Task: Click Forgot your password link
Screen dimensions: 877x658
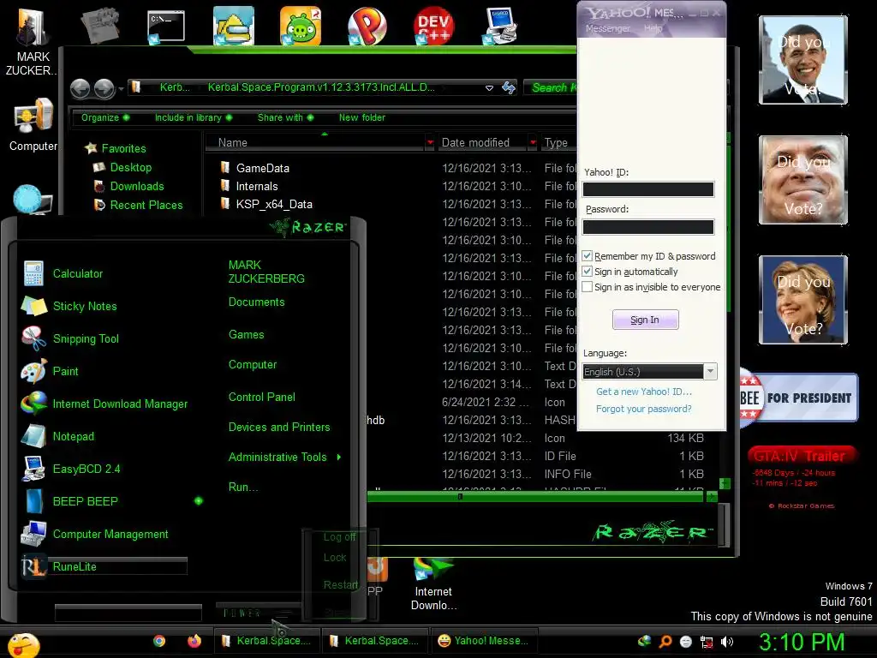Action: [x=644, y=409]
